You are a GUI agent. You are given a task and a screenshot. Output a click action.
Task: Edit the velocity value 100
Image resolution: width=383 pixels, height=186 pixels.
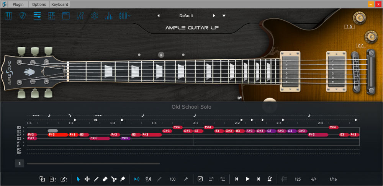[172, 179]
